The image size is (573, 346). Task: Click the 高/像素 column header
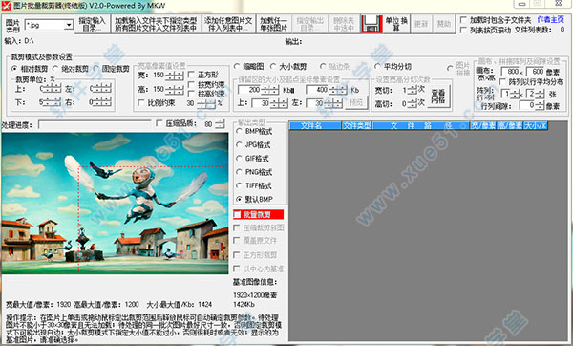tap(510, 126)
